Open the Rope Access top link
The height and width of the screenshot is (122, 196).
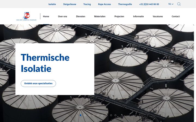105,4
